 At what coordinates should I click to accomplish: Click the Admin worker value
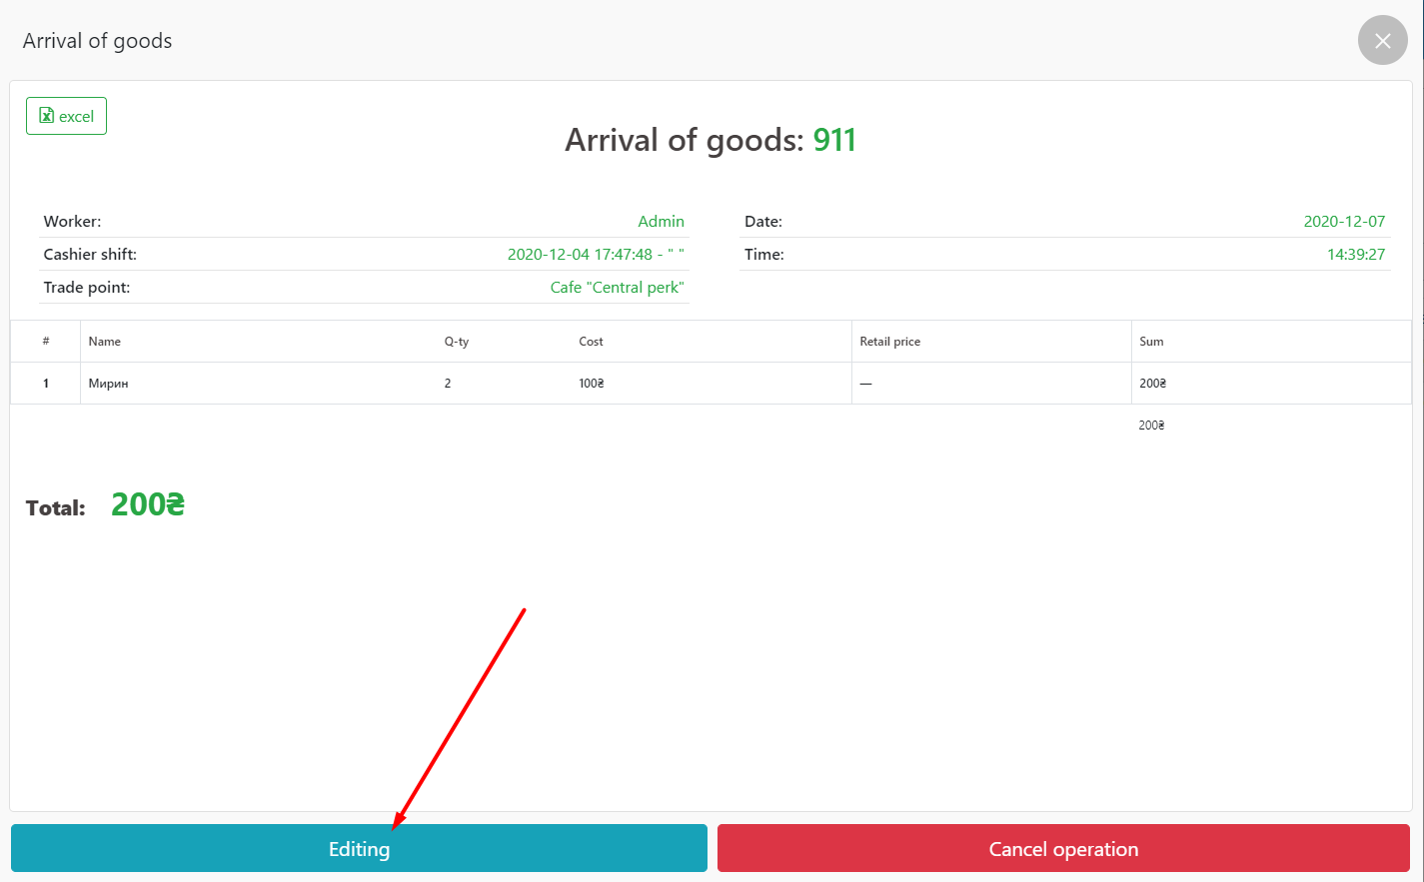tap(661, 222)
